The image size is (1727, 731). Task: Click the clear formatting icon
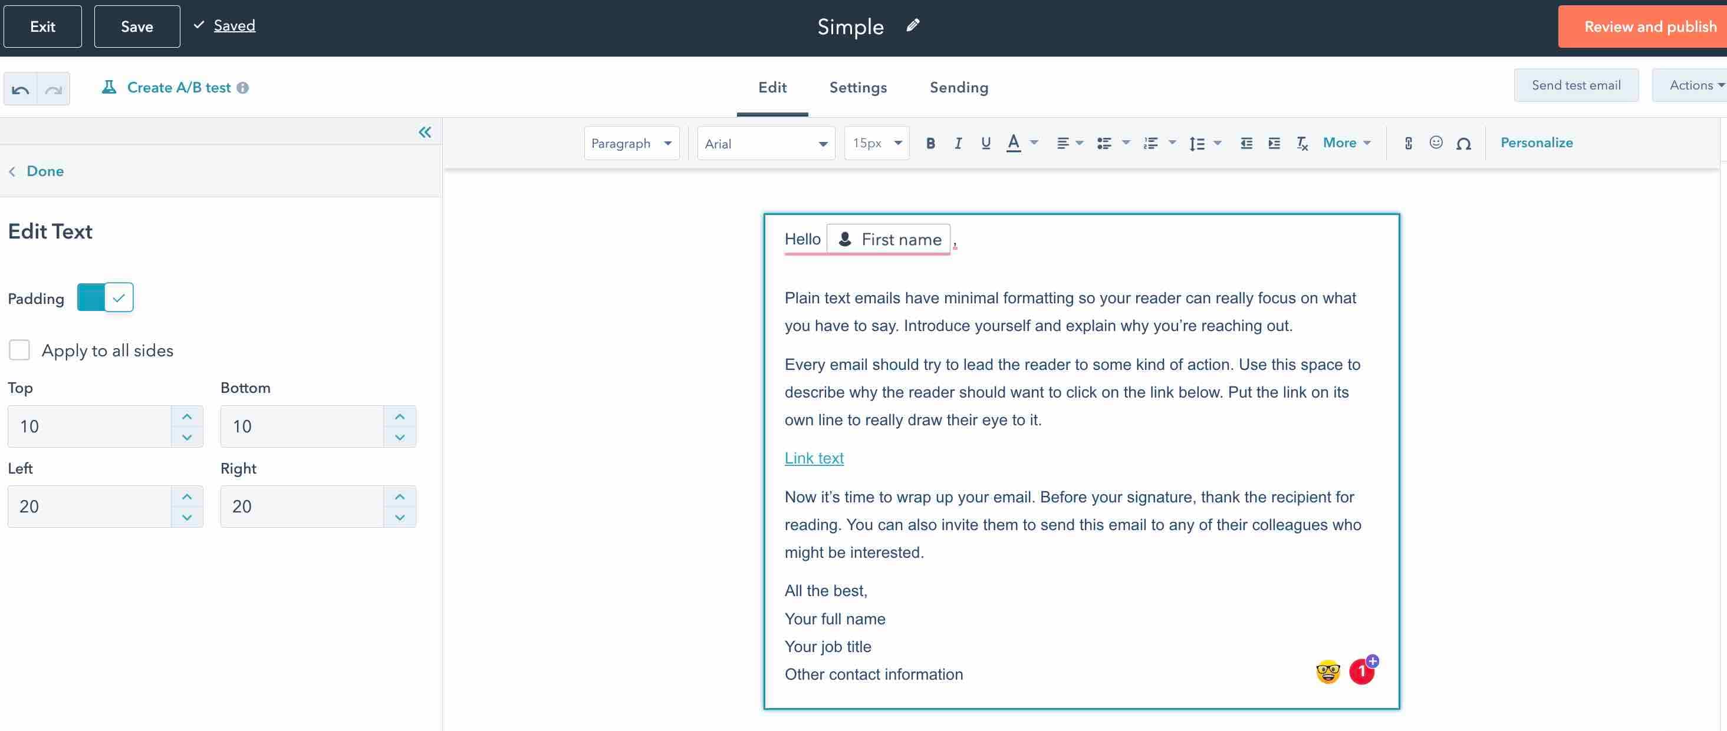point(1302,143)
